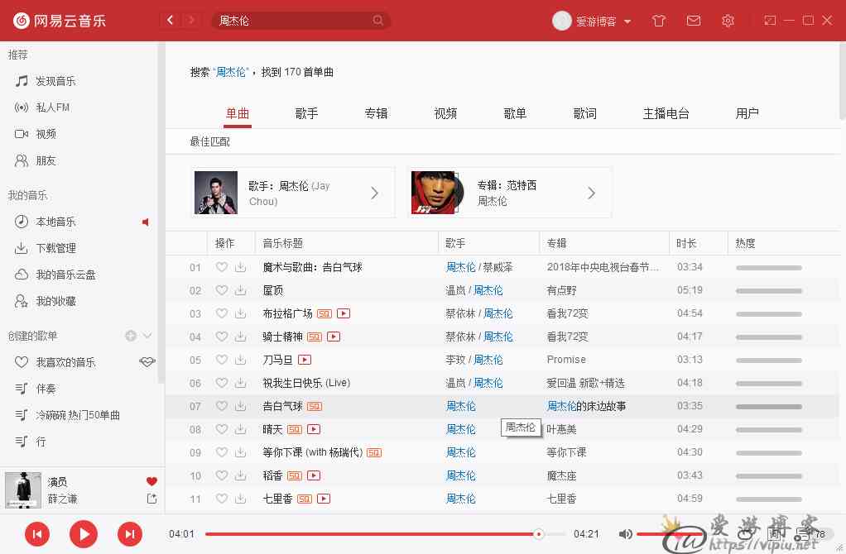Click artist 薛之谦 in player
846x554 pixels.
click(63, 499)
